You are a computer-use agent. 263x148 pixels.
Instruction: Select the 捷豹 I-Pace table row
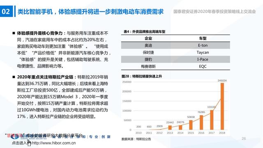pos(175,59)
